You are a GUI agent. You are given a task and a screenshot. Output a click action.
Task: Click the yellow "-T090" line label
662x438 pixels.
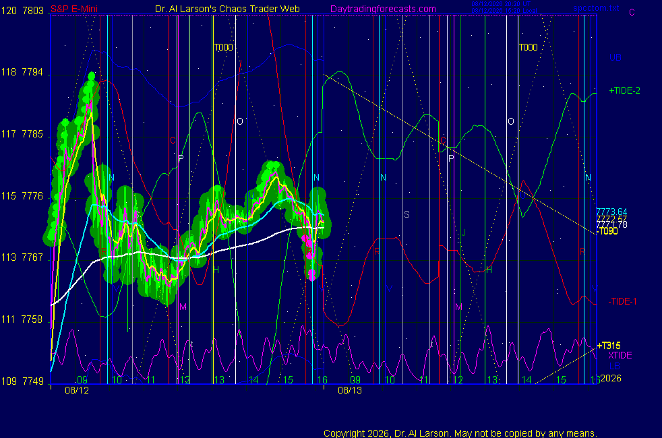(x=607, y=231)
